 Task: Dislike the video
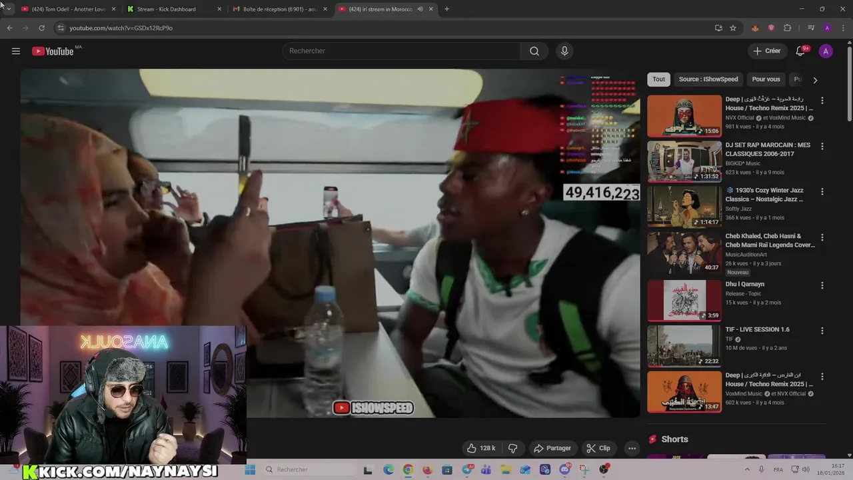512,448
